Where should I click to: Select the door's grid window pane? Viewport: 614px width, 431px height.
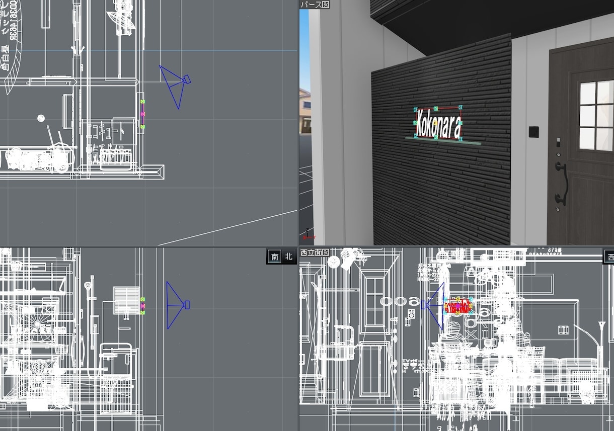click(x=596, y=116)
